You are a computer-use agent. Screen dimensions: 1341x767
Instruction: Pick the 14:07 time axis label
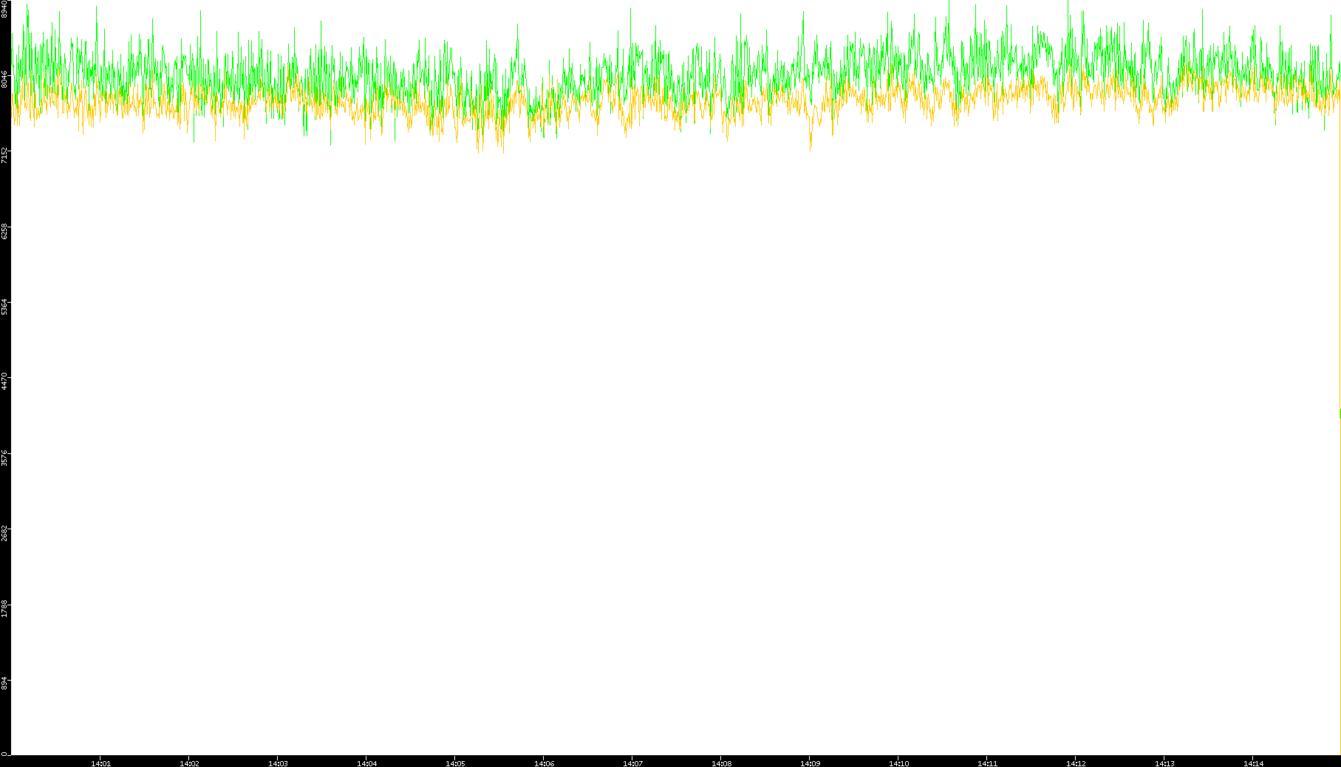coord(632,763)
